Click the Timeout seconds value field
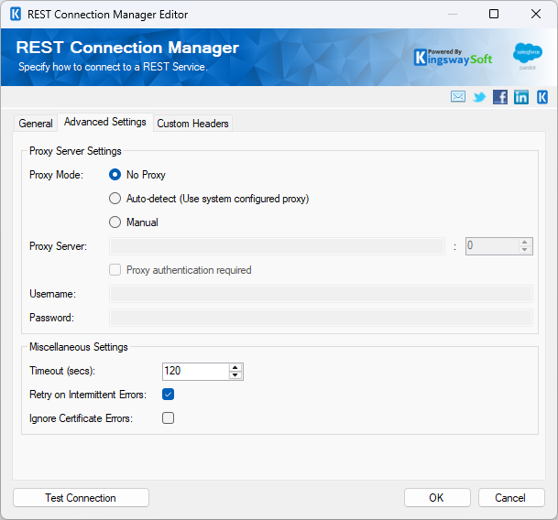 point(196,372)
